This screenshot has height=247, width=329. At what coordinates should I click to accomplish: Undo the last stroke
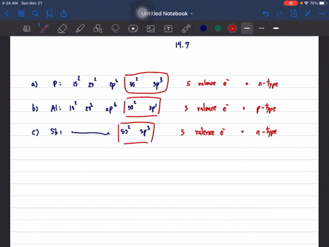tap(265, 14)
